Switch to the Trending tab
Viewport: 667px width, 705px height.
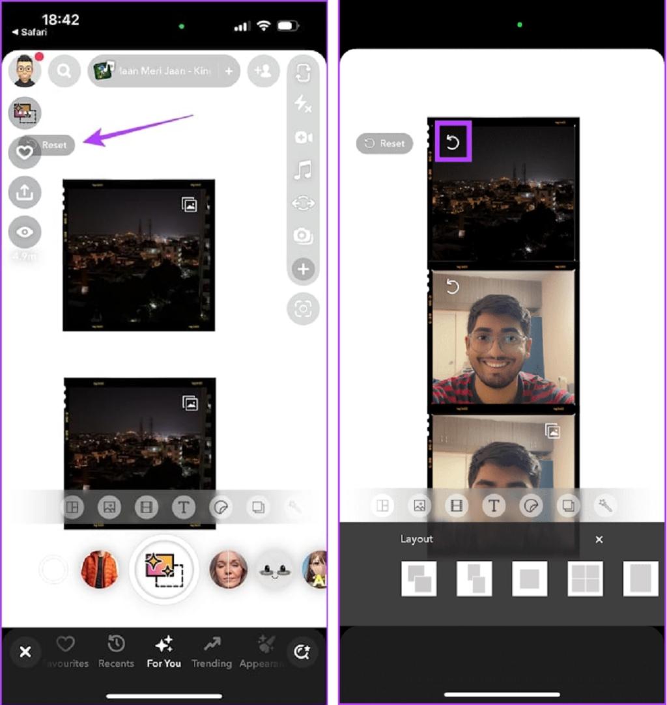tap(212, 652)
